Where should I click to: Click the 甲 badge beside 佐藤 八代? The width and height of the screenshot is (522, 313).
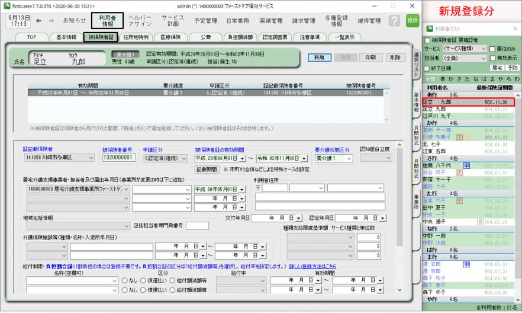coord(466,166)
